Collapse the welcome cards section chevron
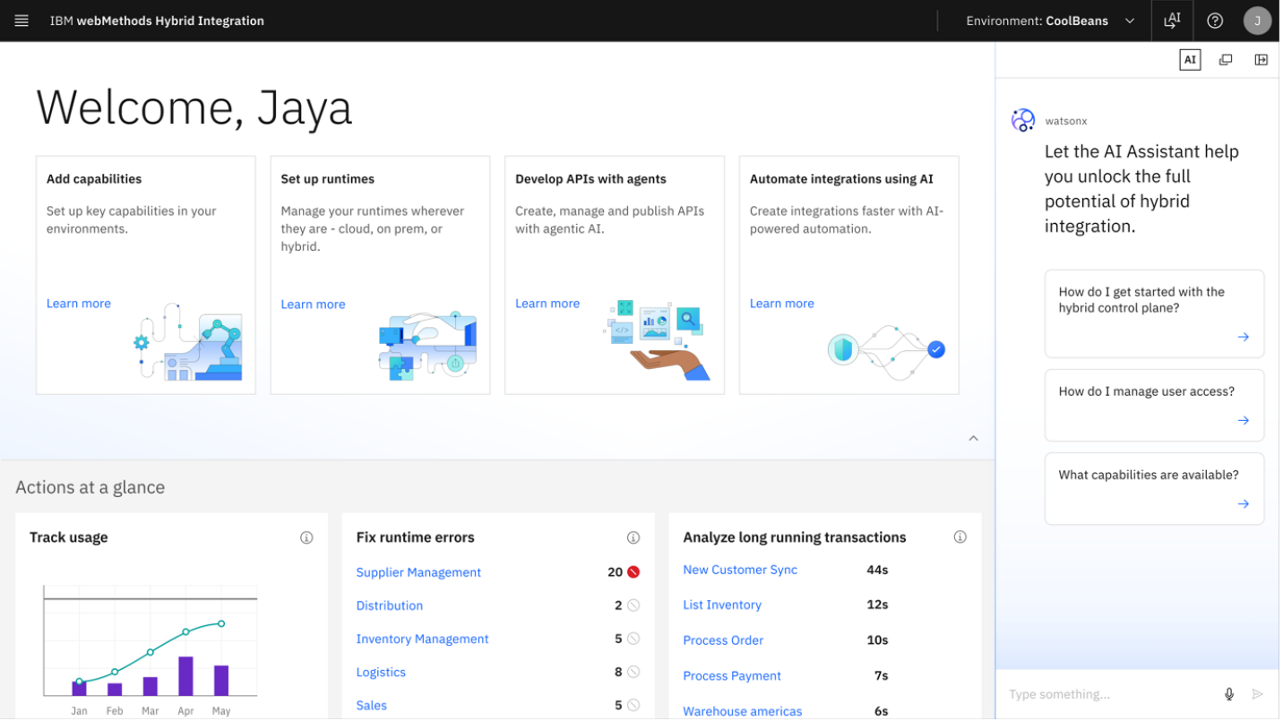Image resolution: width=1283 pixels, height=721 pixels. point(974,439)
